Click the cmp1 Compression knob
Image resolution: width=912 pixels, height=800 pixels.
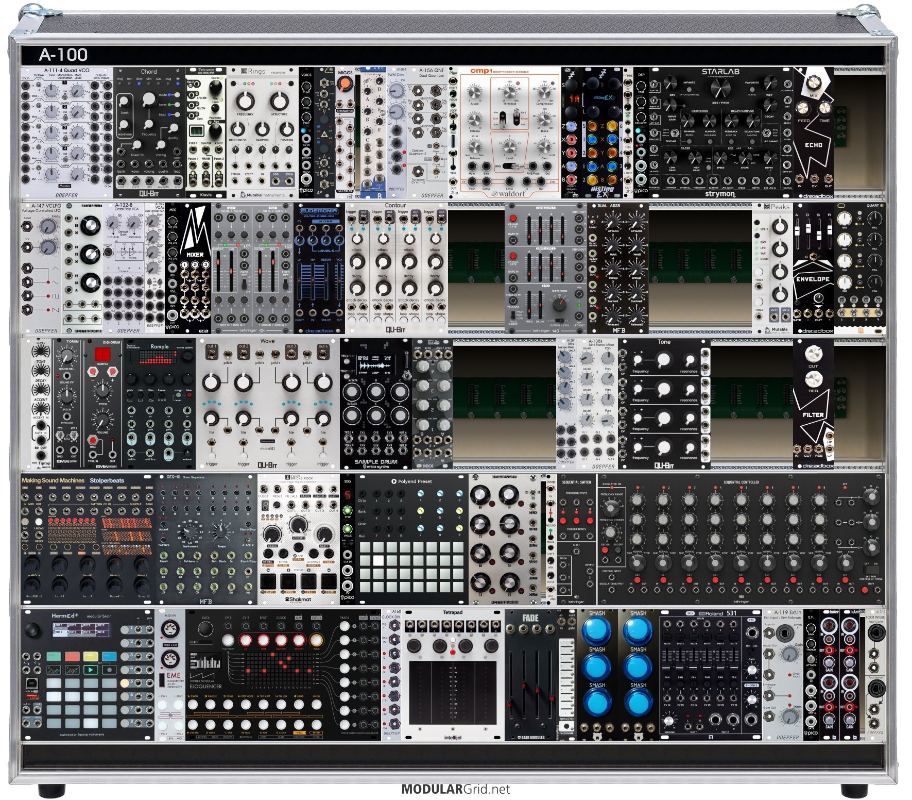point(544,93)
